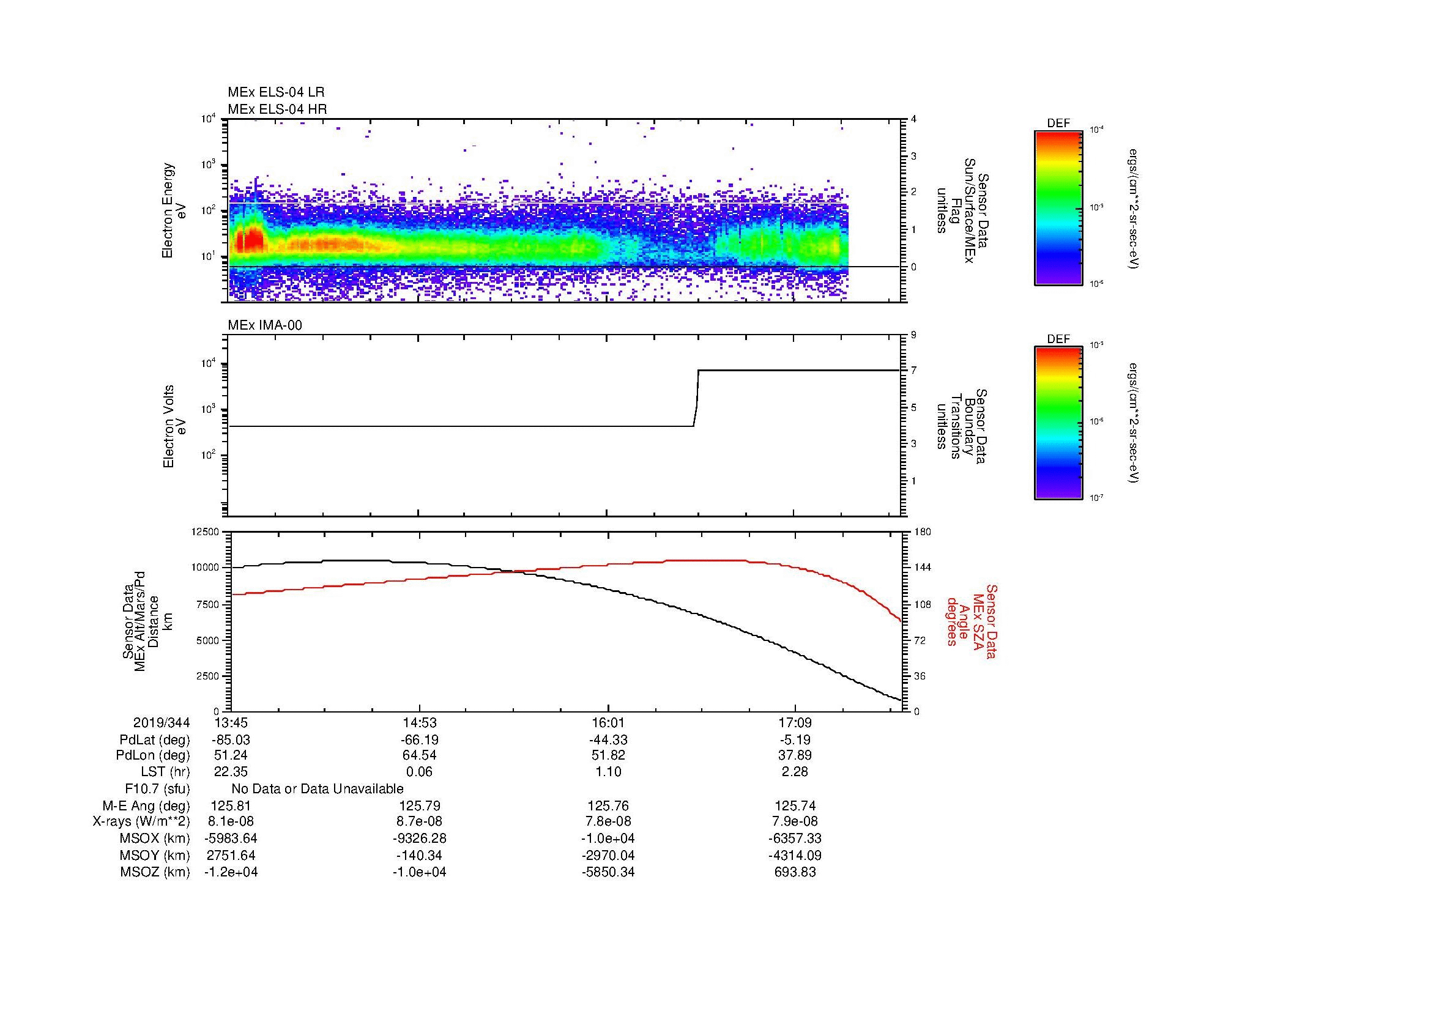Image resolution: width=1431 pixels, height=1011 pixels.
Task: Click the 'M-E Ang (deg)' row label
Action: (146, 806)
